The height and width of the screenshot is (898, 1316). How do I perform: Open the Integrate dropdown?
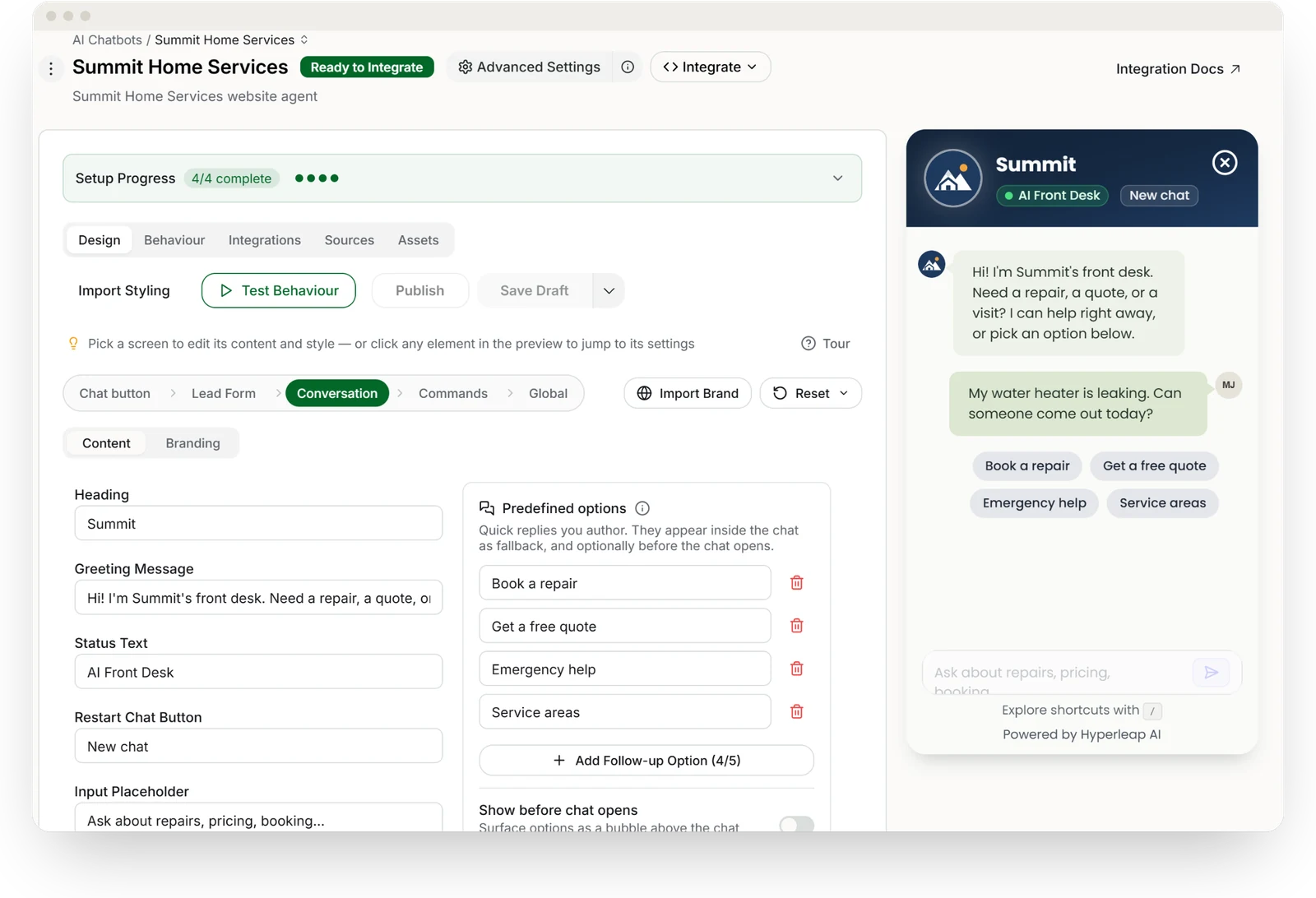710,67
